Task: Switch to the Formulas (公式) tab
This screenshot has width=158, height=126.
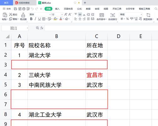Action: pyautogui.click(x=79, y=9)
